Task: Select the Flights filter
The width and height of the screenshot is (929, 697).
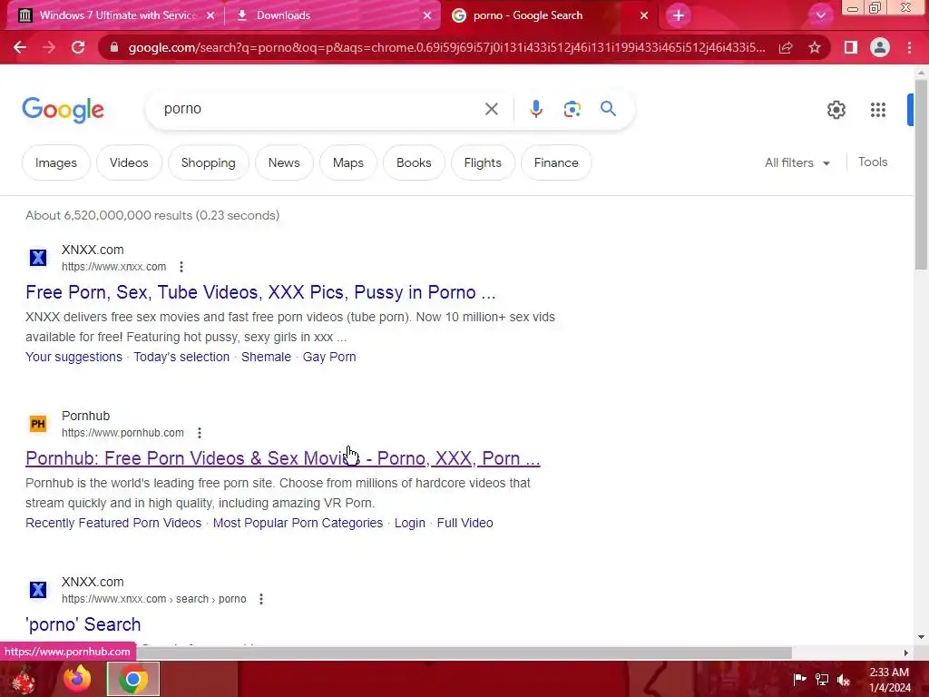Action: click(x=483, y=162)
